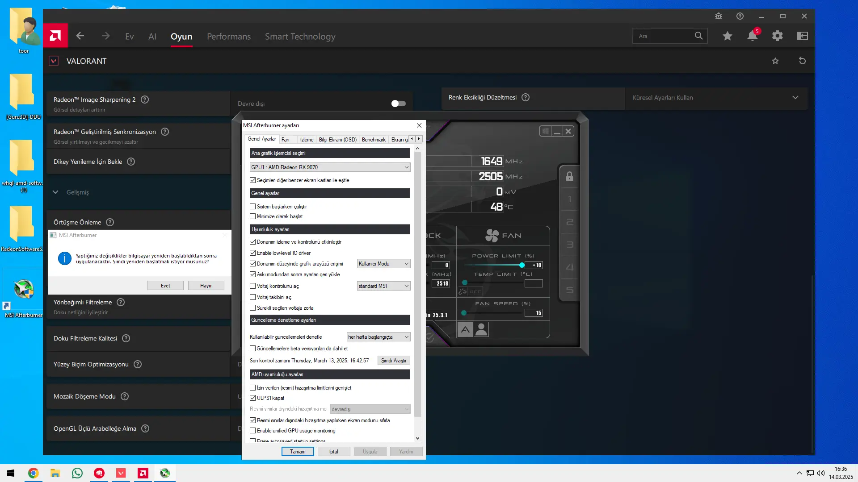
Task: Go back with the back arrow
Action: (80, 36)
